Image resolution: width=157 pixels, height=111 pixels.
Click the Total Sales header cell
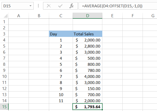click(87, 34)
